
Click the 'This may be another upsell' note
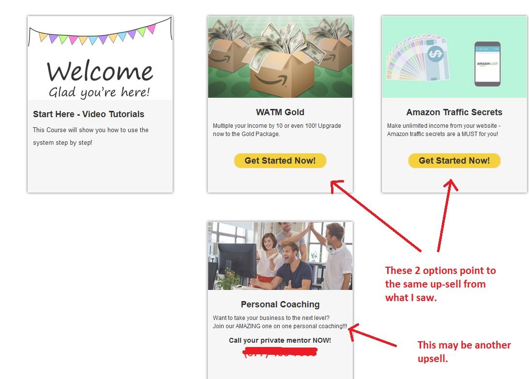pyautogui.click(x=464, y=351)
